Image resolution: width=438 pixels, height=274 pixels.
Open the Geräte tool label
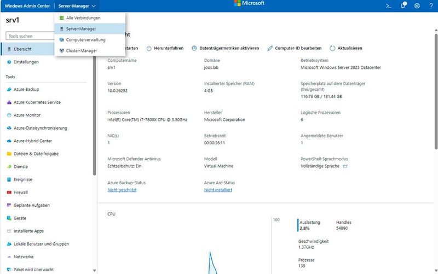coord(20,218)
